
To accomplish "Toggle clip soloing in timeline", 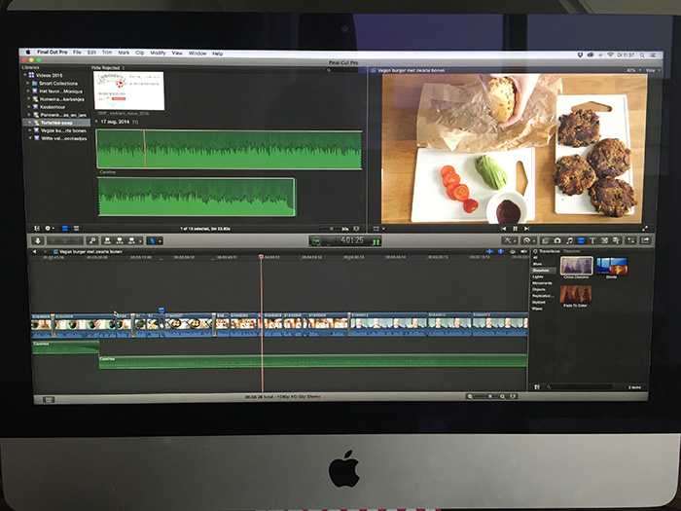I will [513, 251].
